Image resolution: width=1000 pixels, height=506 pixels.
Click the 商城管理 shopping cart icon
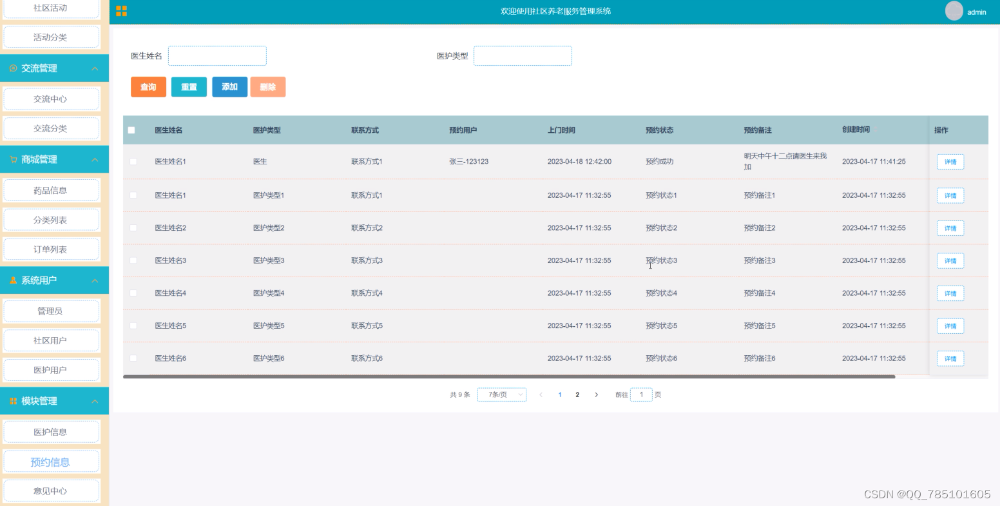coord(14,159)
